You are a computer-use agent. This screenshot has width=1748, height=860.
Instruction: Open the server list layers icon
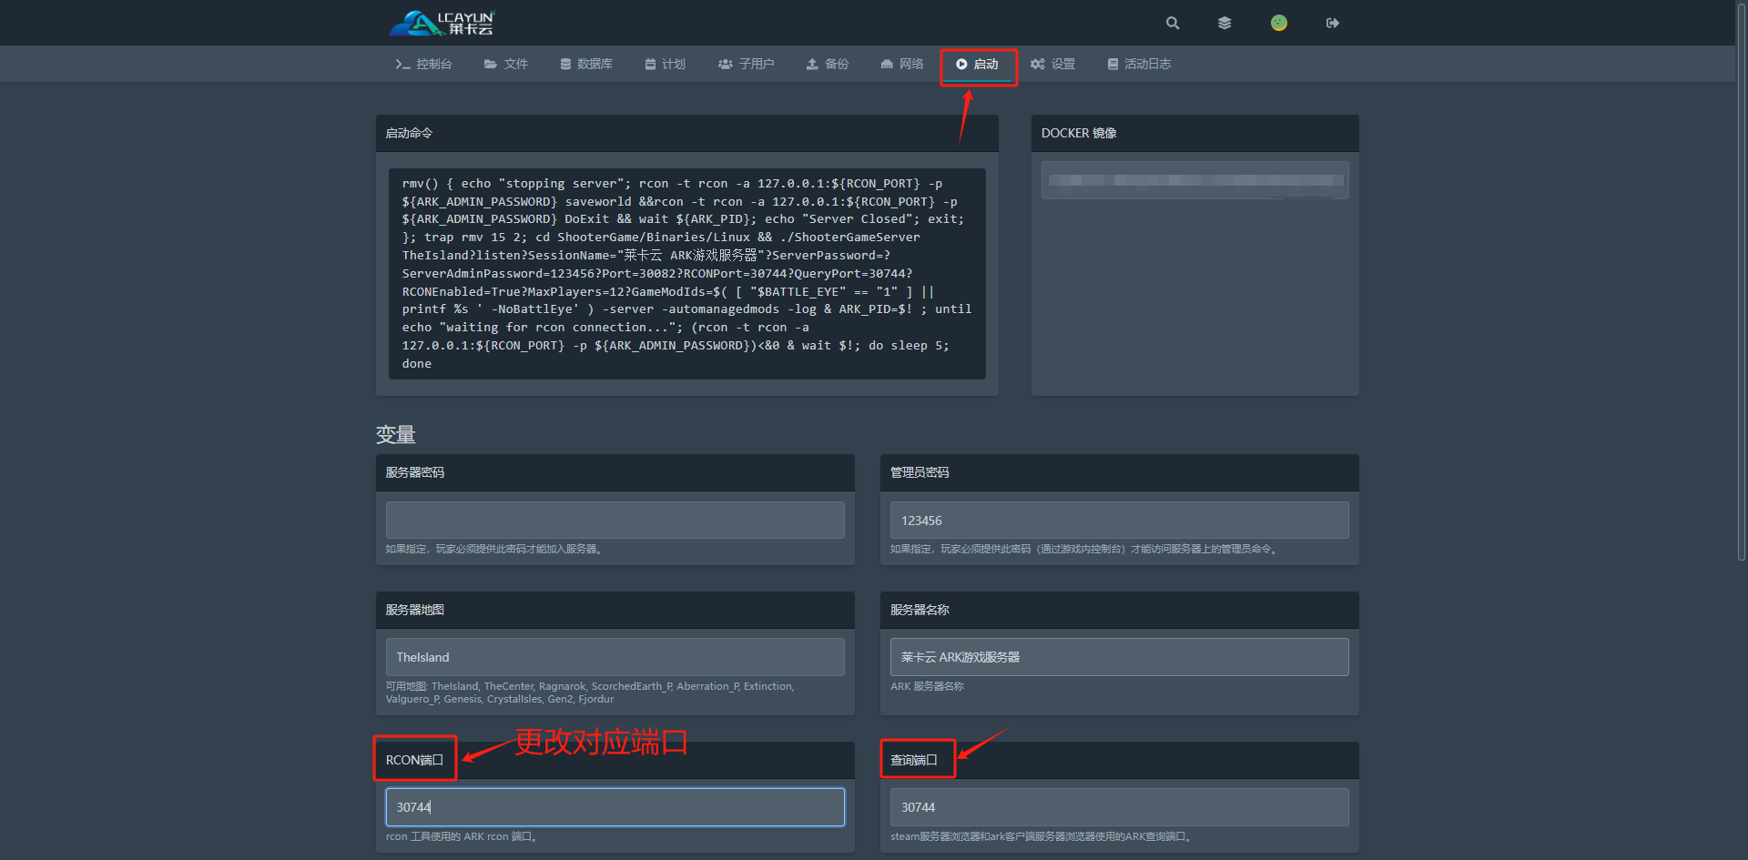tap(1225, 23)
